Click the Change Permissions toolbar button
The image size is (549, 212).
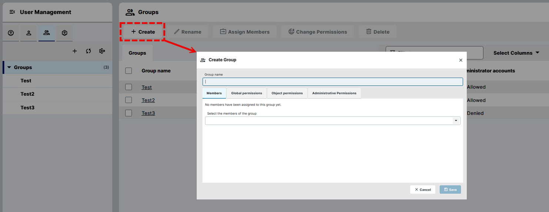317,32
